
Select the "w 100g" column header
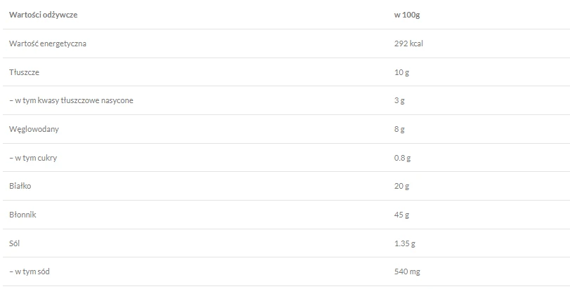click(x=407, y=15)
